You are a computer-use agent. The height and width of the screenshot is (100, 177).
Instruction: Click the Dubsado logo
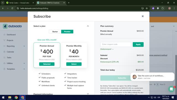(x=12, y=26)
